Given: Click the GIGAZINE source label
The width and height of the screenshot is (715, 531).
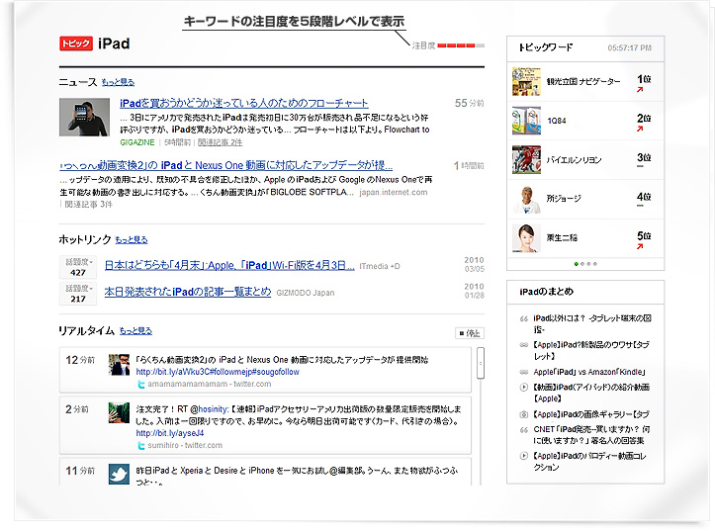Looking at the screenshot, I should click(137, 142).
